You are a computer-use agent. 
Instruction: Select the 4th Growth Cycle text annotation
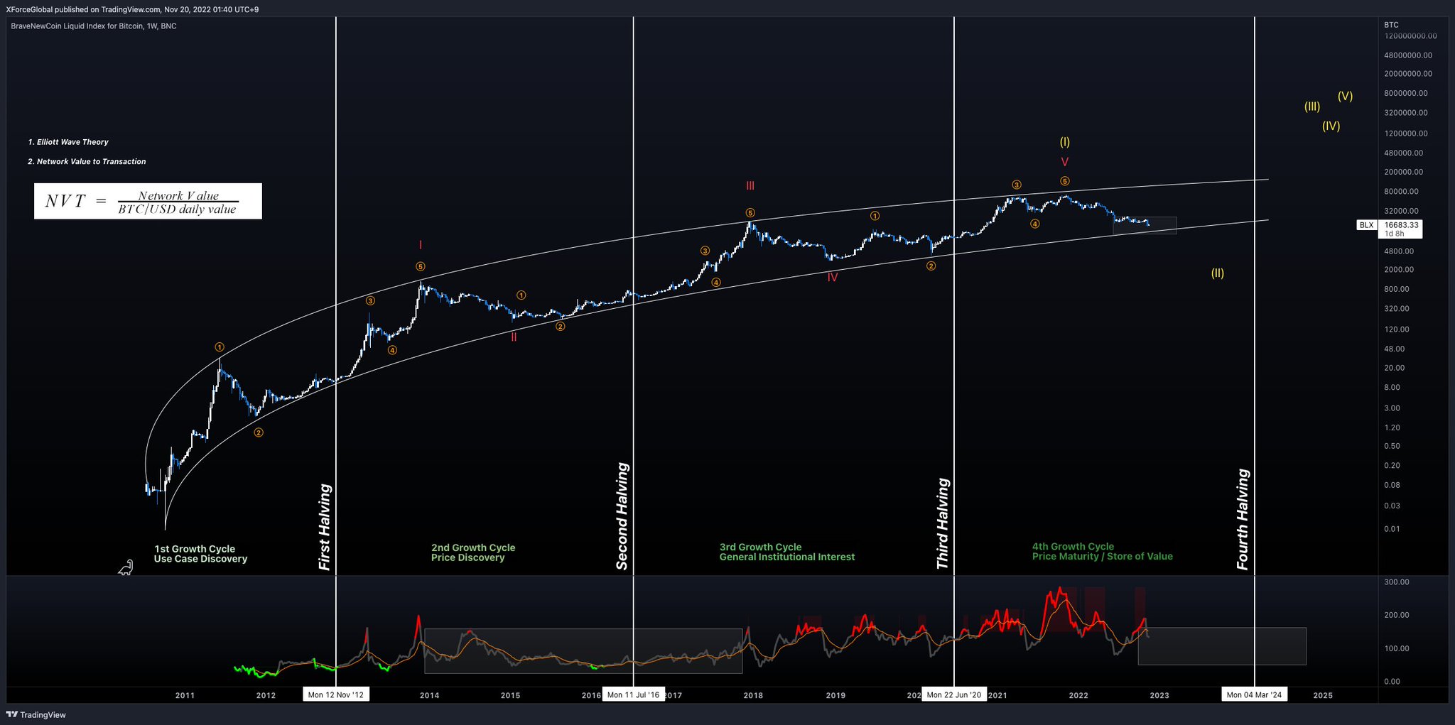[1073, 546]
